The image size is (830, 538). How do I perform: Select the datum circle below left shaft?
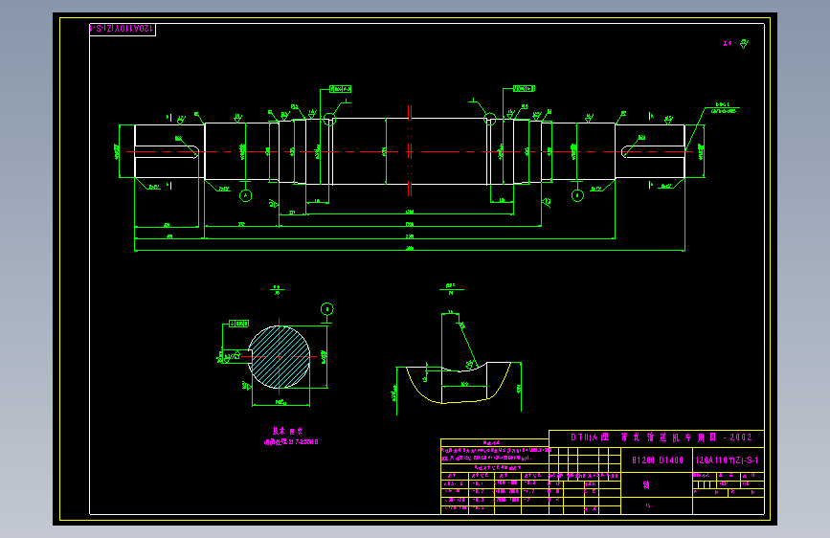click(246, 196)
